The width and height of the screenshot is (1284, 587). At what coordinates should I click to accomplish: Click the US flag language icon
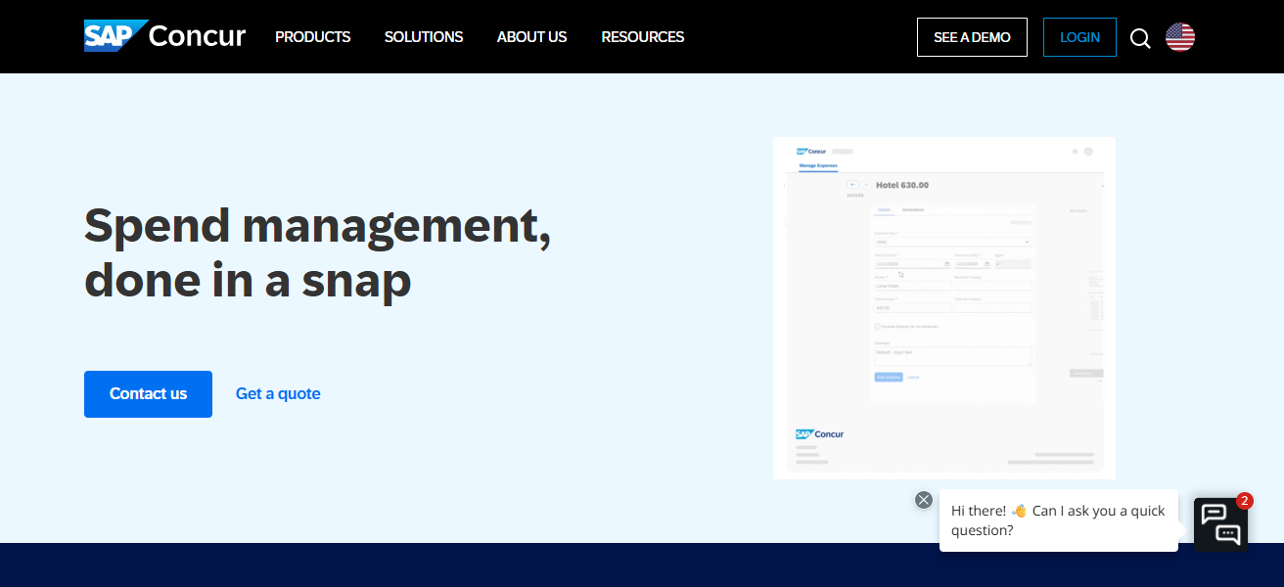1179,37
